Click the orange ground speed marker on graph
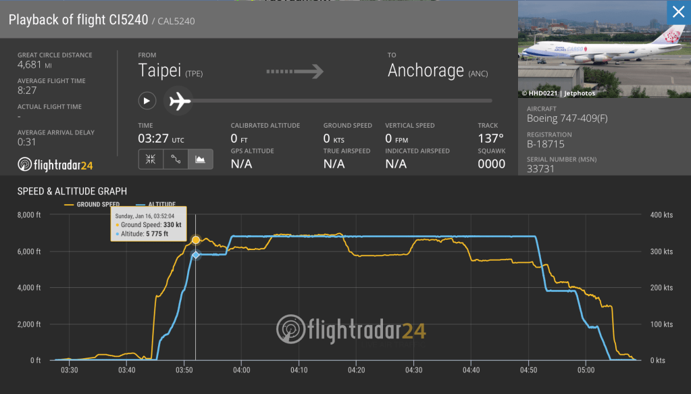The image size is (691, 394). point(196,240)
